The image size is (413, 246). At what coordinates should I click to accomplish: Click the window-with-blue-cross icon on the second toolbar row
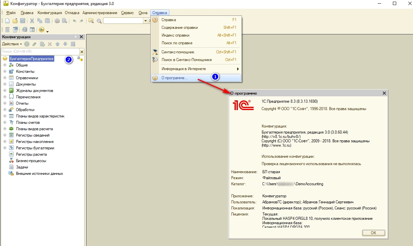point(15,30)
